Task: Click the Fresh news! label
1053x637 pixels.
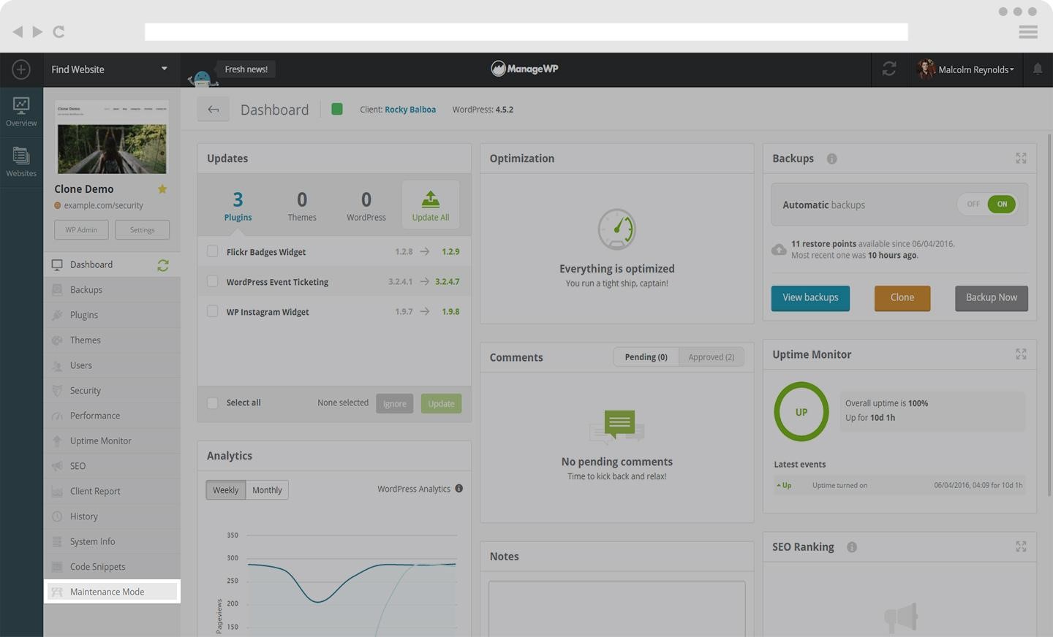Action: [x=246, y=69]
